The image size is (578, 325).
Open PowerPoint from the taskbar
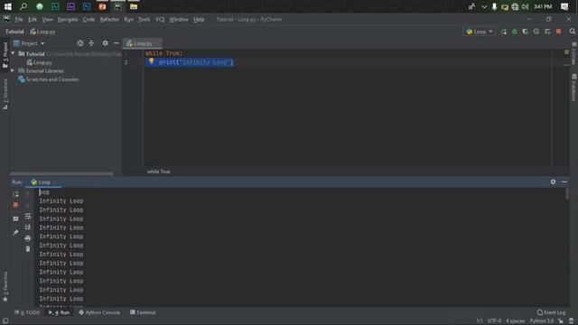102,6
